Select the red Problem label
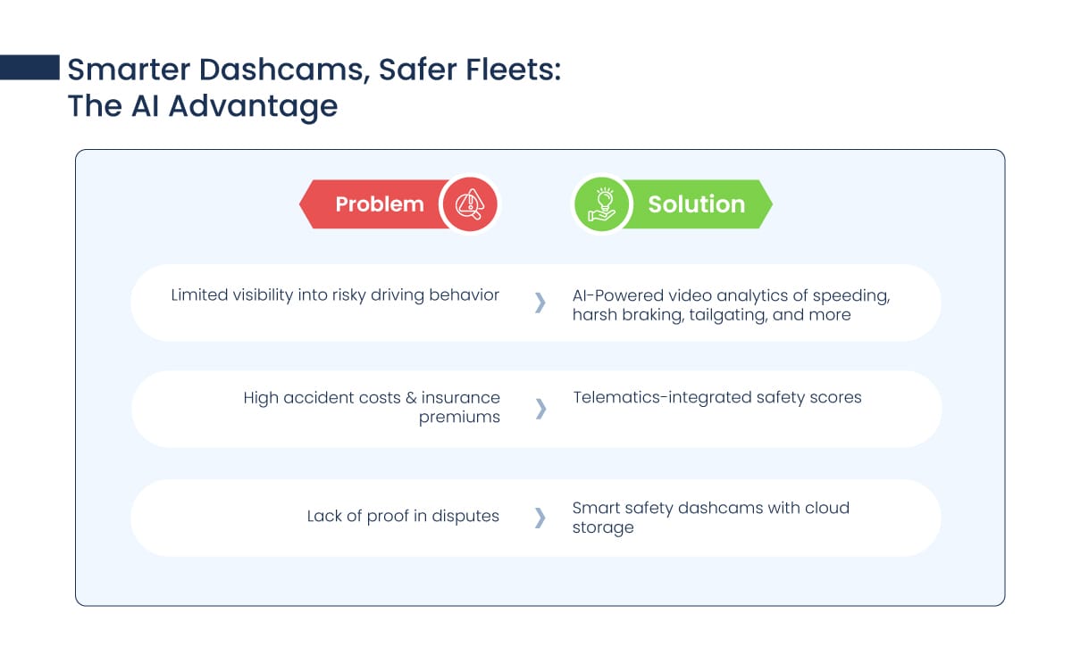This screenshot has width=1072, height=647. (x=379, y=204)
